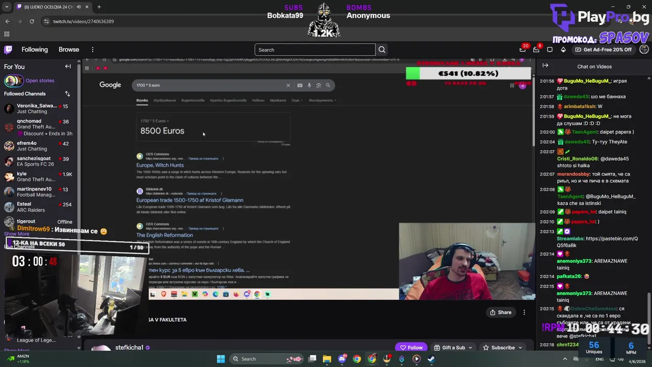Open the Browse page
652x367 pixels.
(x=69, y=49)
